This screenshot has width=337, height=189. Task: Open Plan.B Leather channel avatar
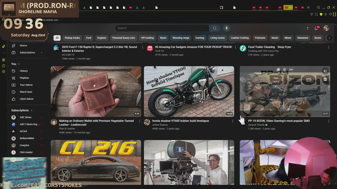54,122
